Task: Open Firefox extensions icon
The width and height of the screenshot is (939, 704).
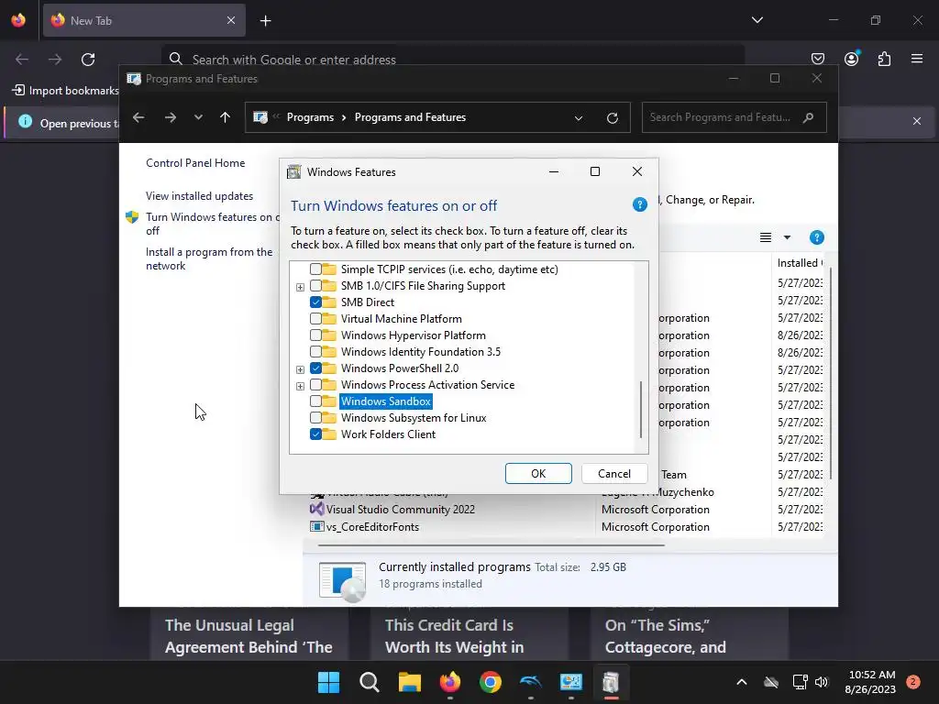Action: click(884, 59)
